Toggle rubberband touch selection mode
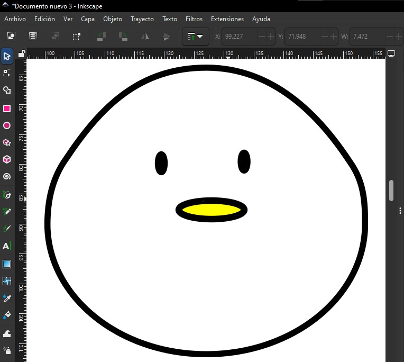Screen dimensions: 404x362 (77, 37)
